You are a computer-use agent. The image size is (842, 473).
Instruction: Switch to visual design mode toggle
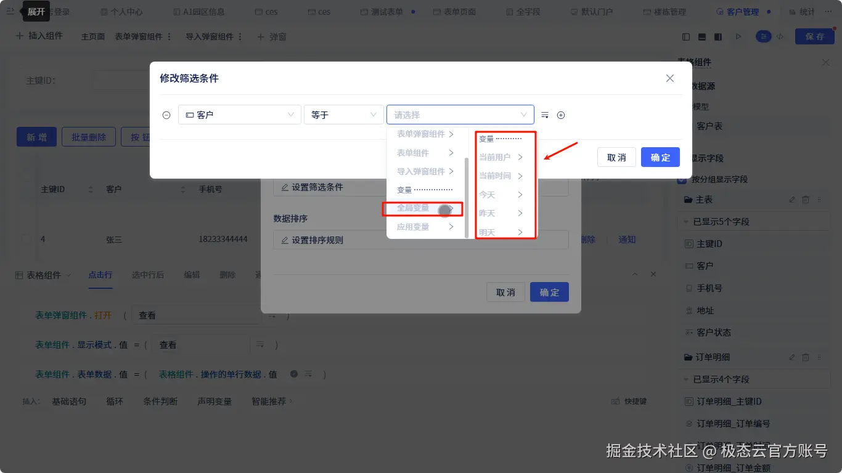coord(764,37)
